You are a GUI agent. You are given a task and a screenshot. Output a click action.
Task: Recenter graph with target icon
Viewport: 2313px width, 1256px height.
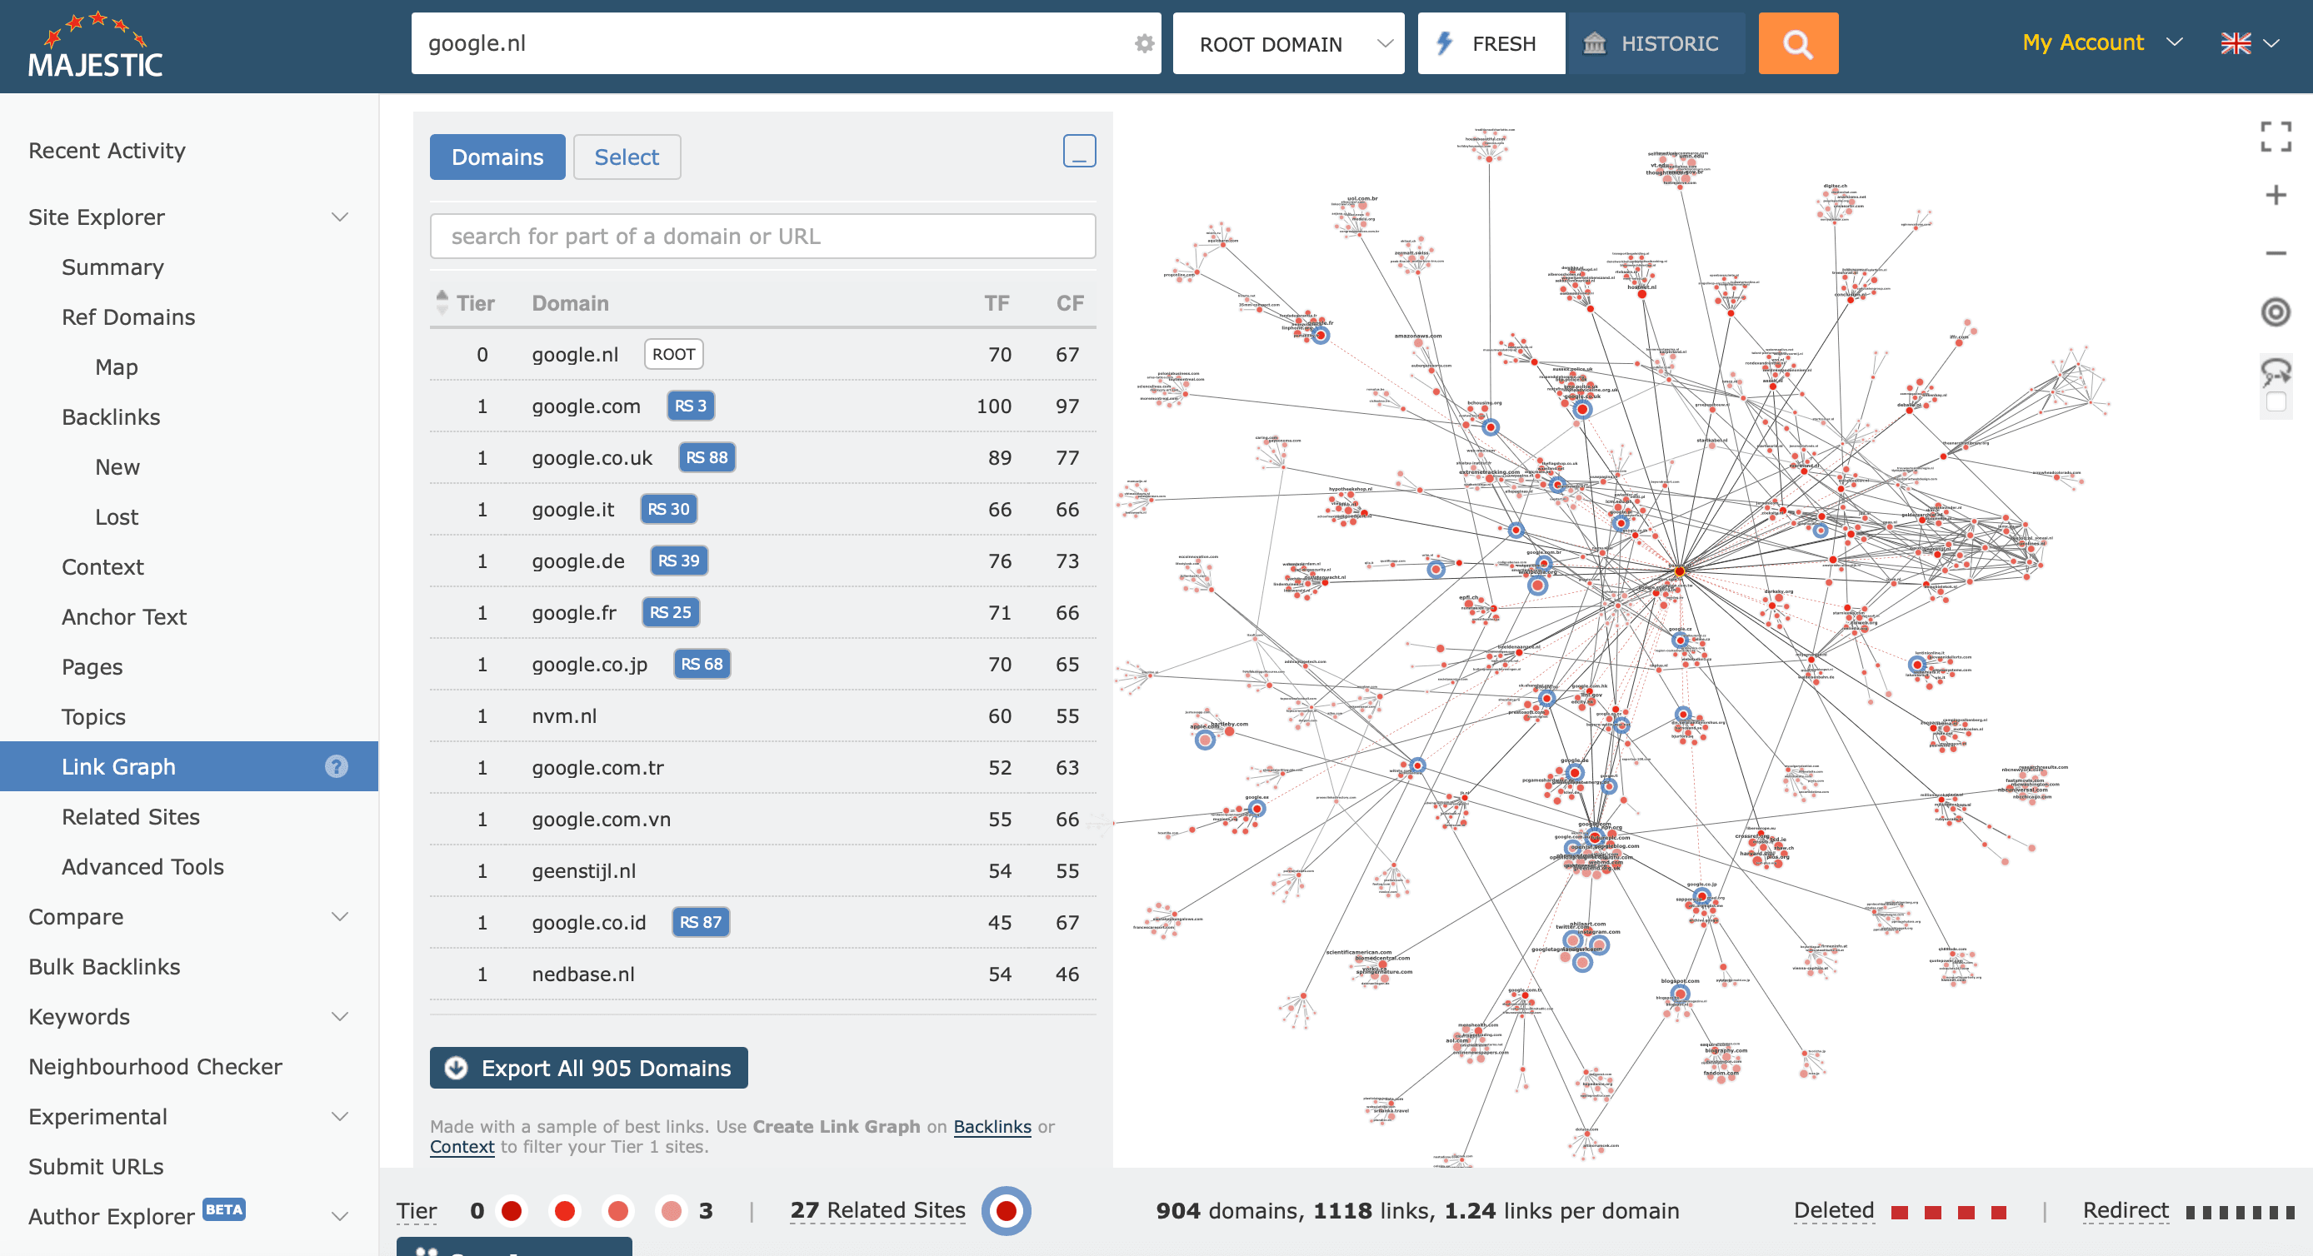[x=2276, y=312]
